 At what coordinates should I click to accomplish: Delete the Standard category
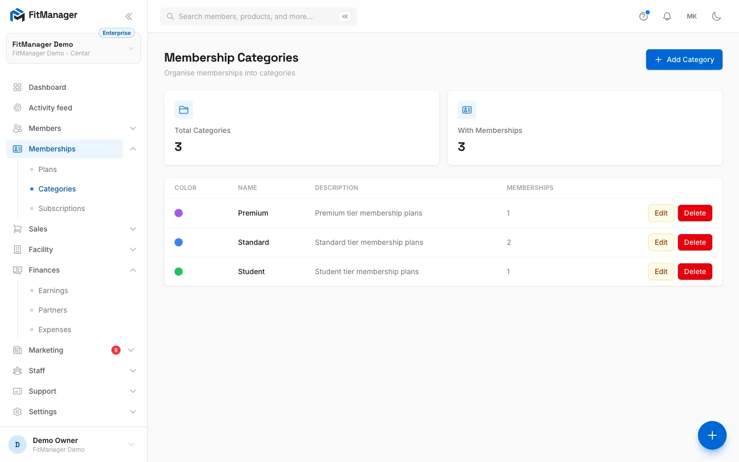(x=695, y=242)
